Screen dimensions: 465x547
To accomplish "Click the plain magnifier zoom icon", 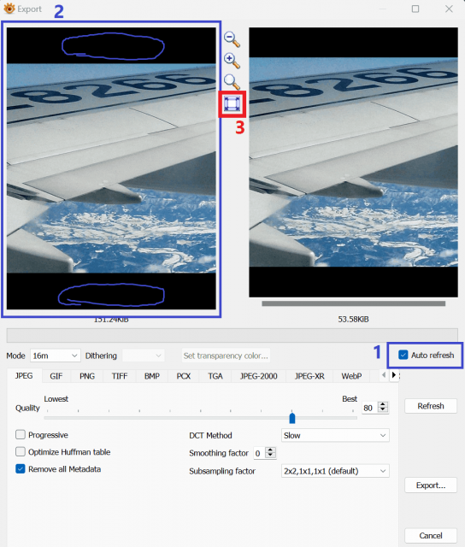I will [x=232, y=82].
